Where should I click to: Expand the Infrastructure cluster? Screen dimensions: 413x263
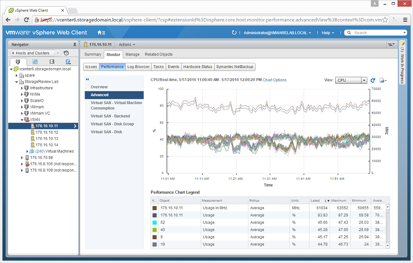pos(22,88)
